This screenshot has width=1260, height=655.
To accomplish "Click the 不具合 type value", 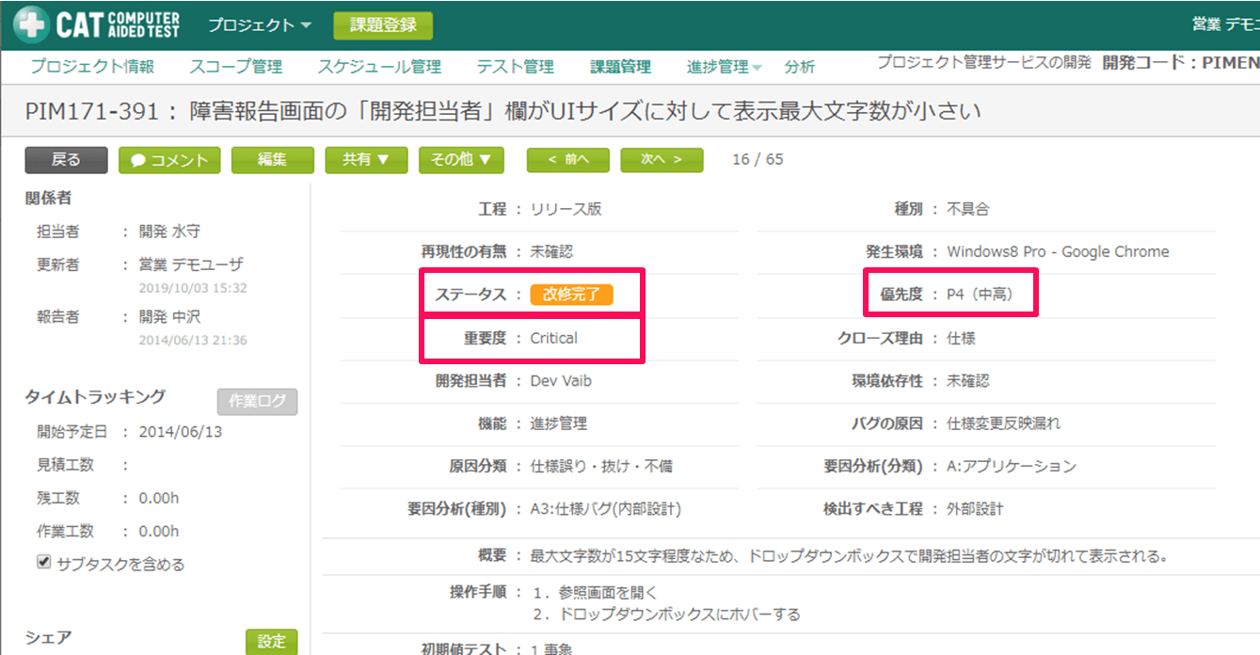I will tap(967, 209).
